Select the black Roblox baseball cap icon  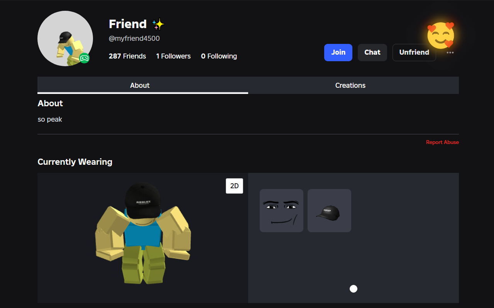click(329, 210)
